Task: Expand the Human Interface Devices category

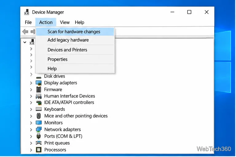Action: tap(31, 96)
